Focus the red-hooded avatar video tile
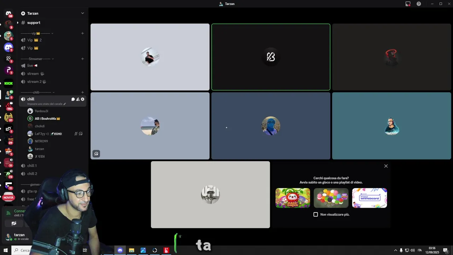This screenshot has width=453, height=255. 391,57
